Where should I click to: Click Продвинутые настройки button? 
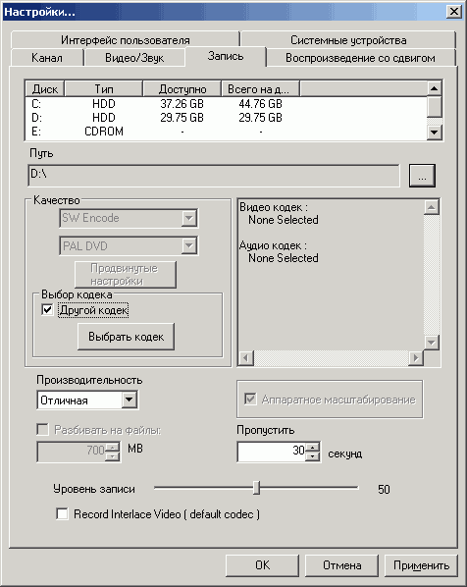pyautogui.click(x=126, y=275)
